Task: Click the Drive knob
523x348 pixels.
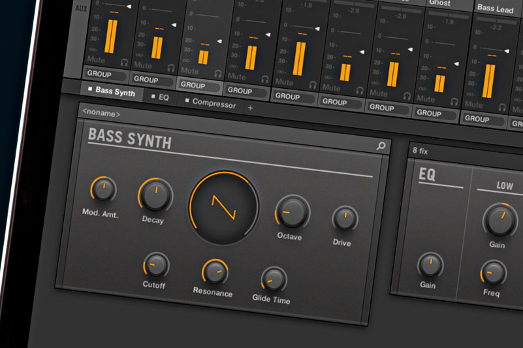Action: [x=345, y=219]
